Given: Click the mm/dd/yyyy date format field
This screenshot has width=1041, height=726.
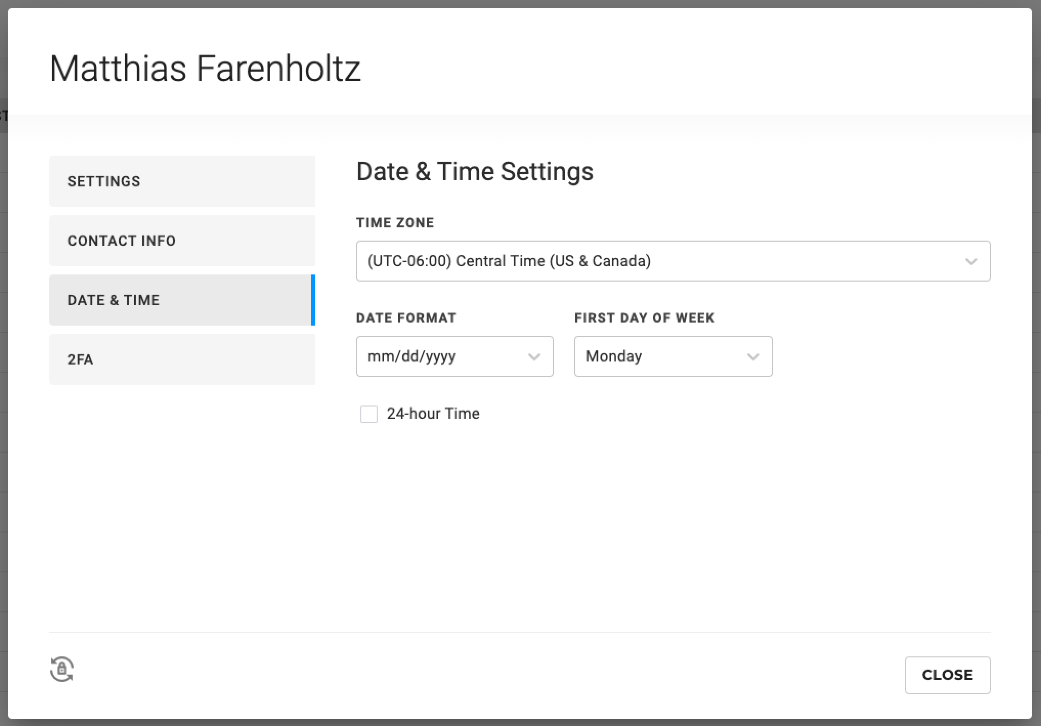Looking at the screenshot, I should click(455, 355).
